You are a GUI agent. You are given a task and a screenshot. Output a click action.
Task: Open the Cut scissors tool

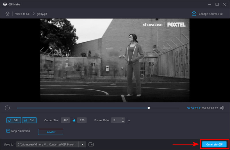29,120
